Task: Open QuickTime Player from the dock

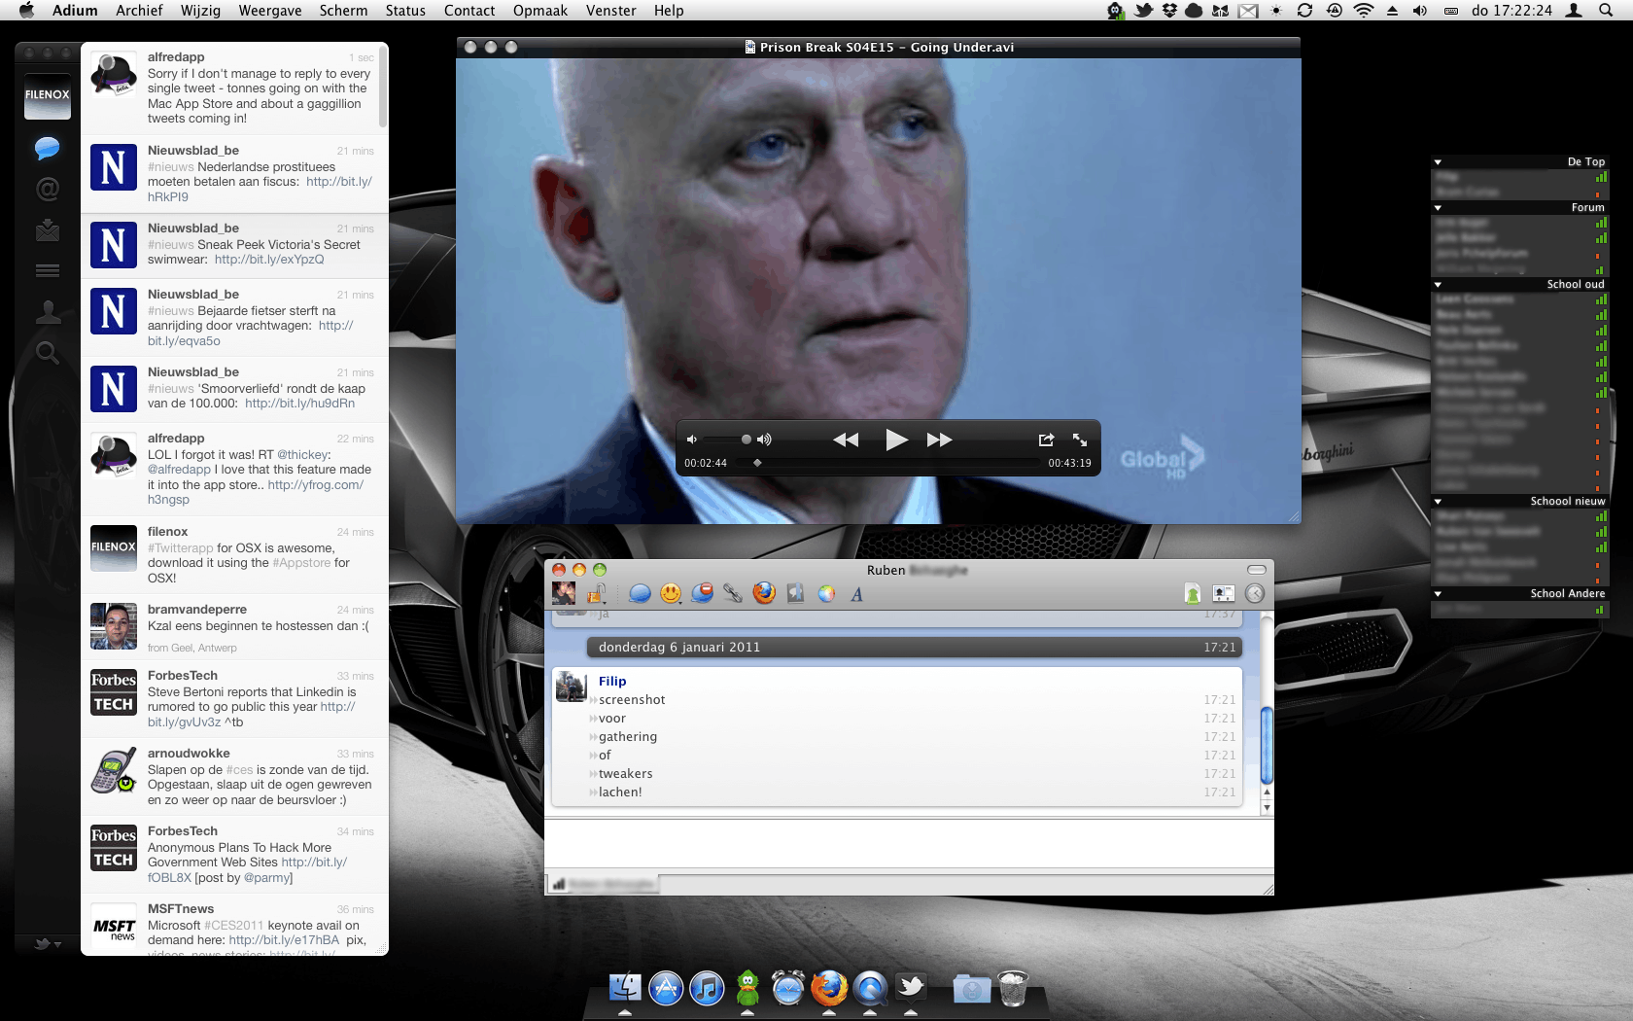Action: [x=870, y=989]
